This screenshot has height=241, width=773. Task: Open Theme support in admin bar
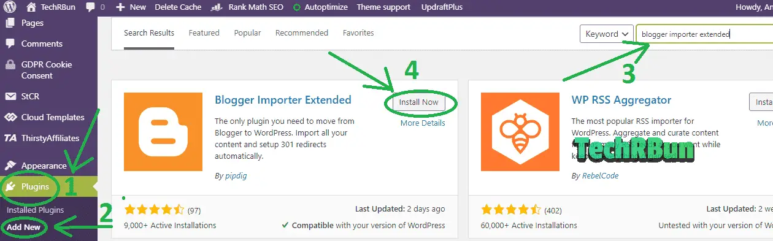point(383,7)
